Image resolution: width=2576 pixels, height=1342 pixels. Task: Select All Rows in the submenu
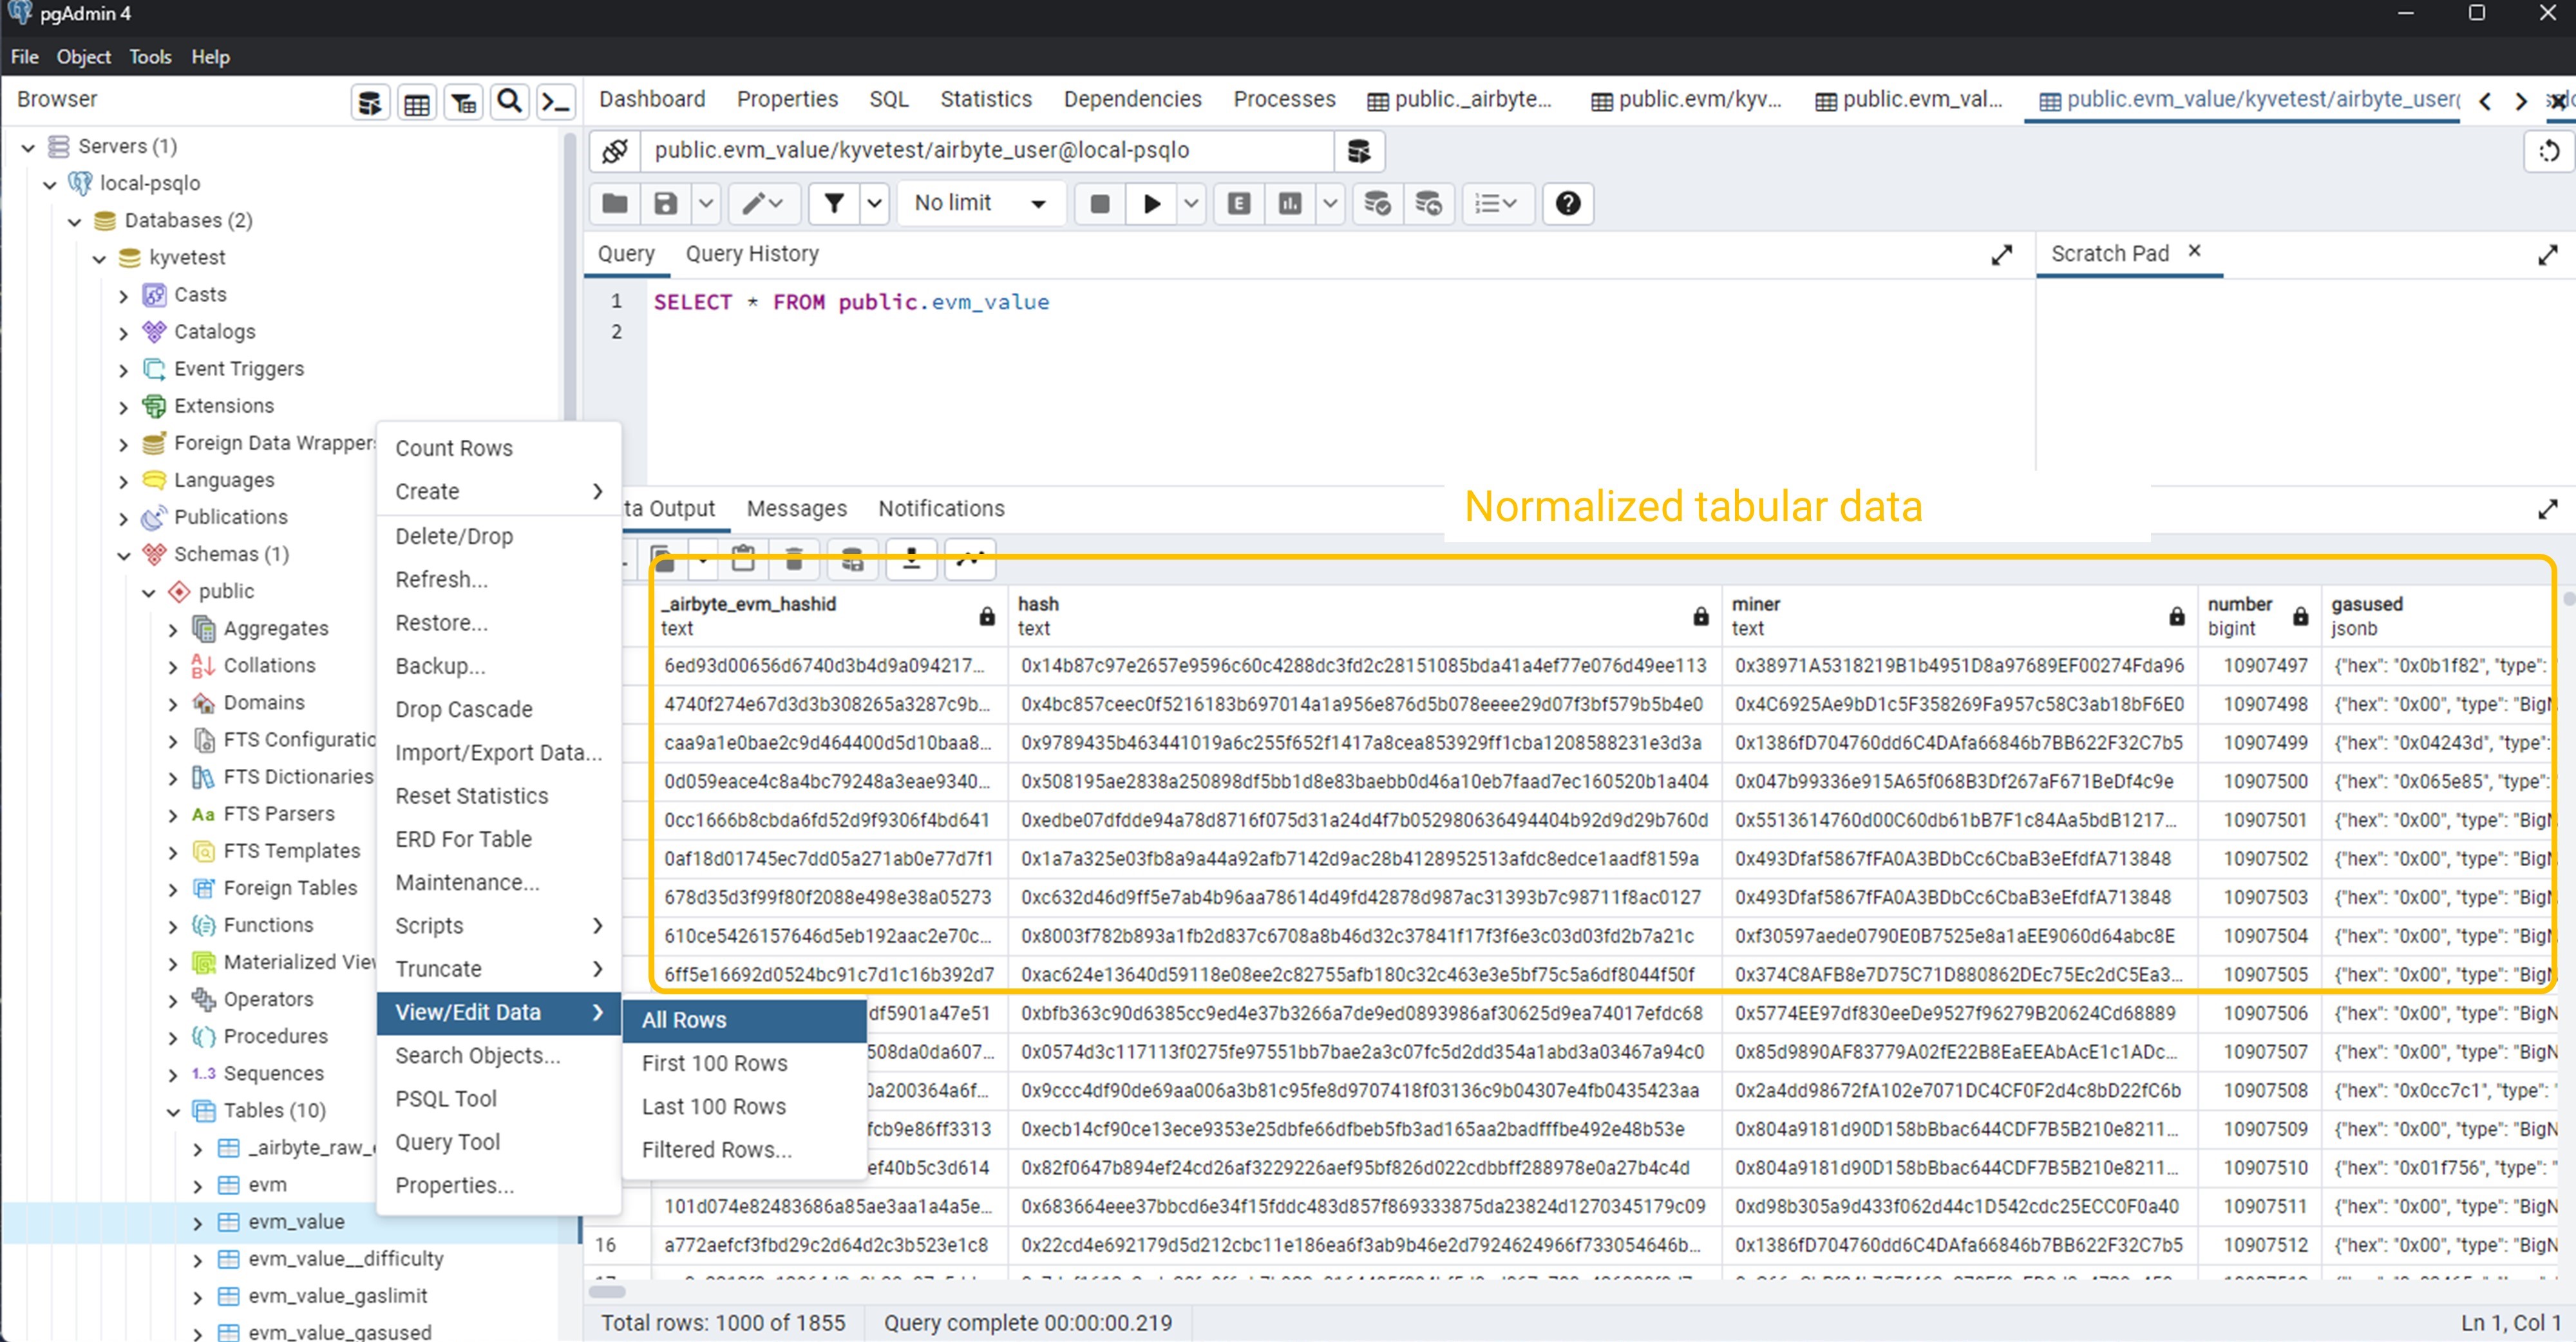pos(684,1020)
